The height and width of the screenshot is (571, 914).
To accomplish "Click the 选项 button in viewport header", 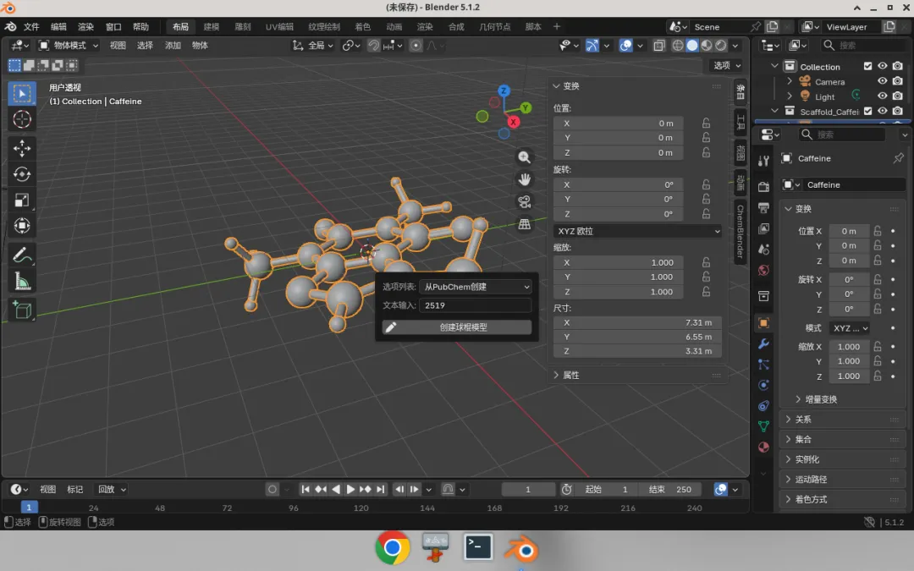I will point(727,65).
